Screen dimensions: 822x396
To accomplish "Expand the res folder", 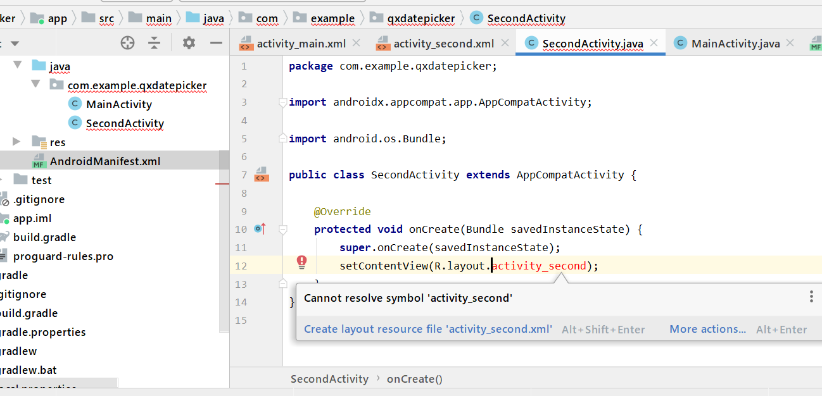I will 17,141.
